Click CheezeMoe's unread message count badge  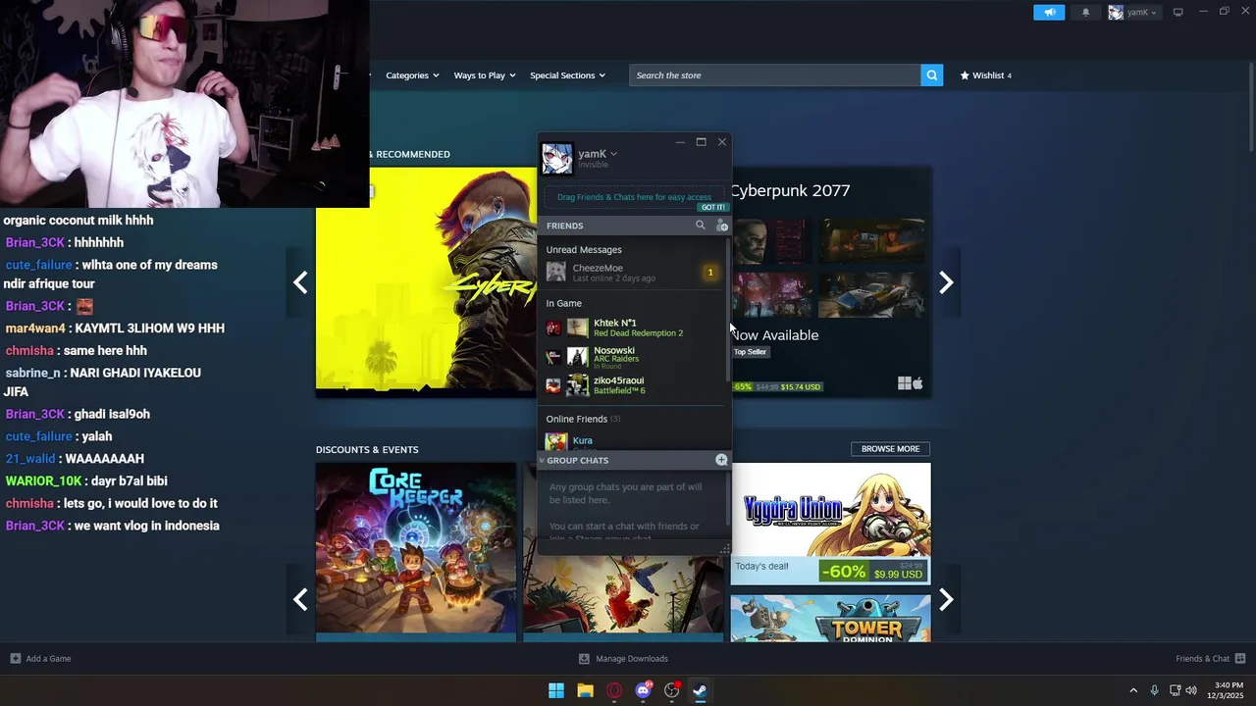click(710, 273)
